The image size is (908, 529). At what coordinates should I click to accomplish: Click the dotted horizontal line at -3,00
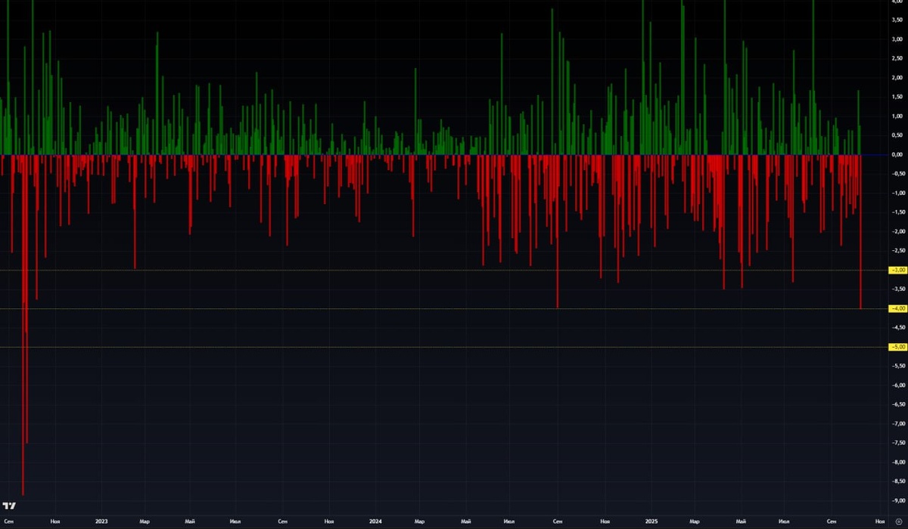click(x=444, y=270)
